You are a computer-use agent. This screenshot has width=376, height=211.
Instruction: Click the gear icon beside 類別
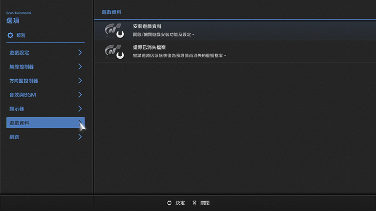point(10,35)
